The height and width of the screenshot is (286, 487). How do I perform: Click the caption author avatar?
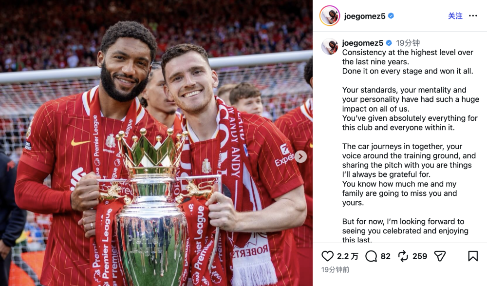coord(330,47)
